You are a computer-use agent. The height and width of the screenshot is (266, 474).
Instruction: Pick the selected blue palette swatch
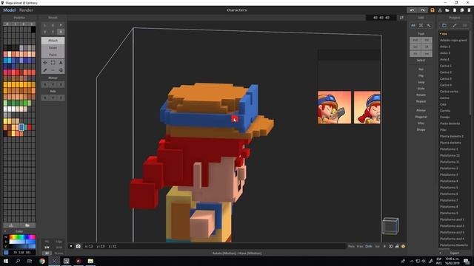pyautogui.click(x=21, y=127)
